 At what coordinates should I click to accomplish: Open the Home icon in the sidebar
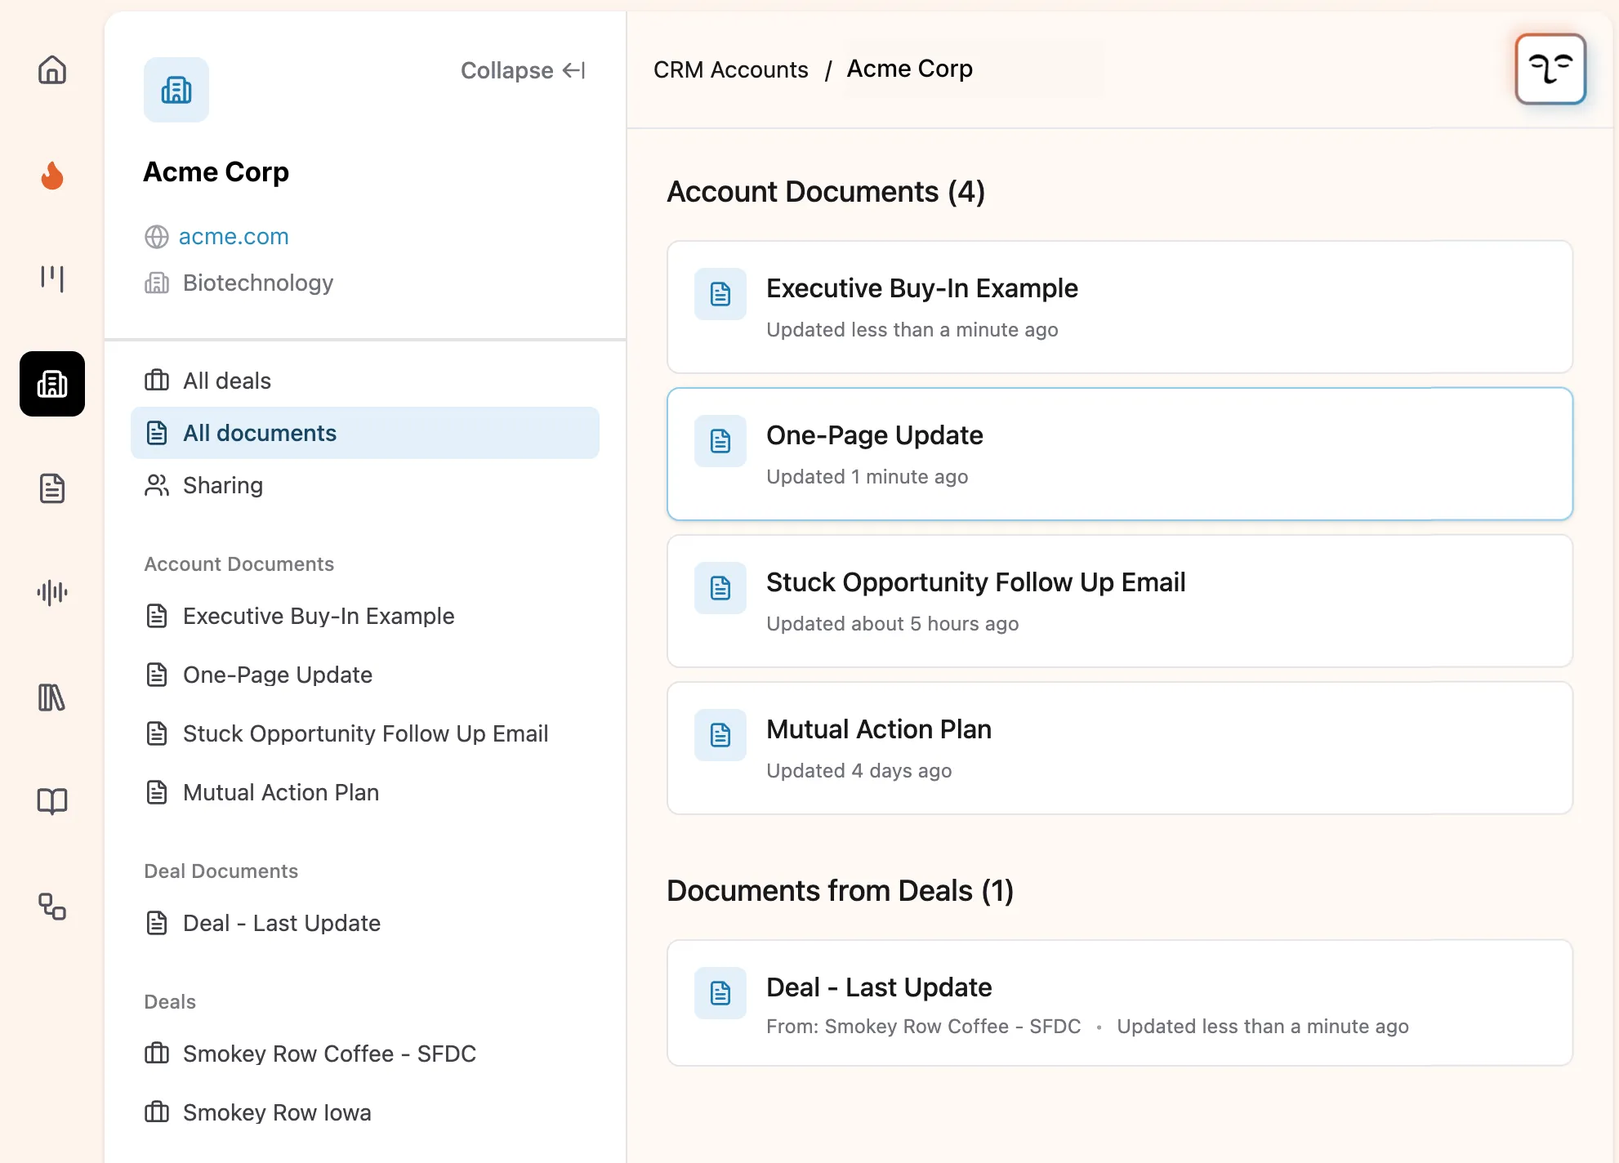click(x=51, y=70)
